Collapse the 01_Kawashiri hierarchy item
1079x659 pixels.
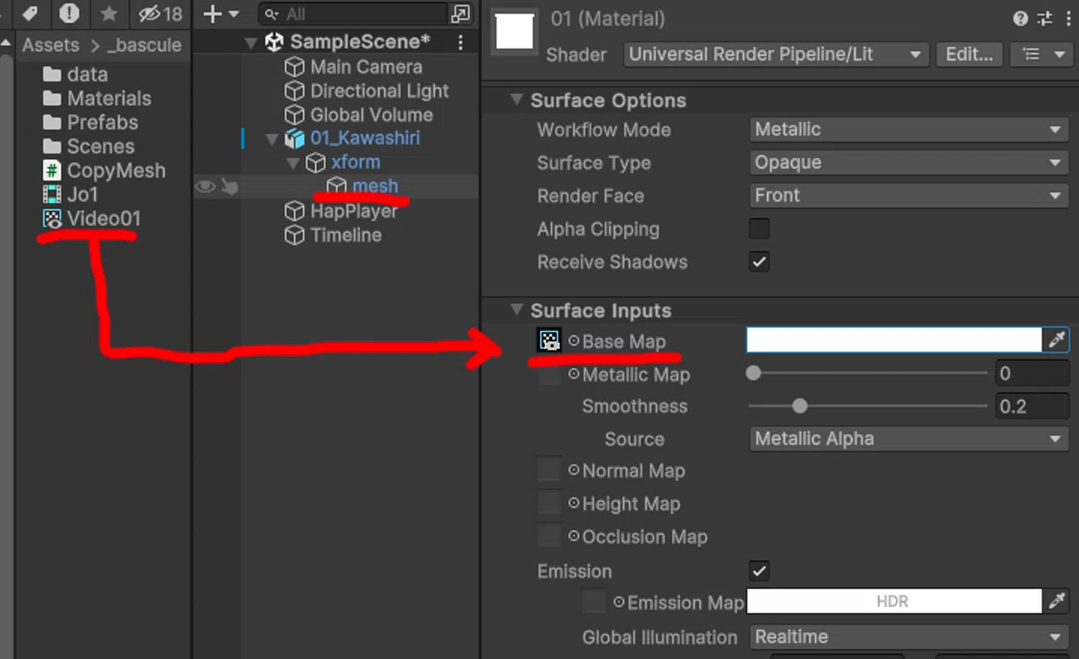pos(272,138)
